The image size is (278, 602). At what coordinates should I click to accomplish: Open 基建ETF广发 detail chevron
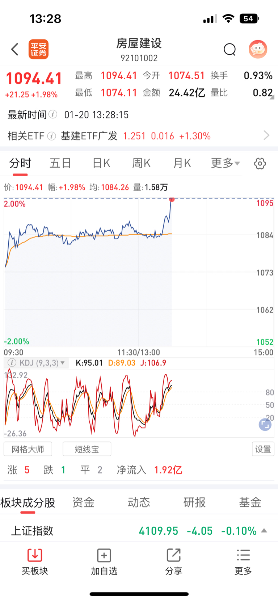(267, 135)
